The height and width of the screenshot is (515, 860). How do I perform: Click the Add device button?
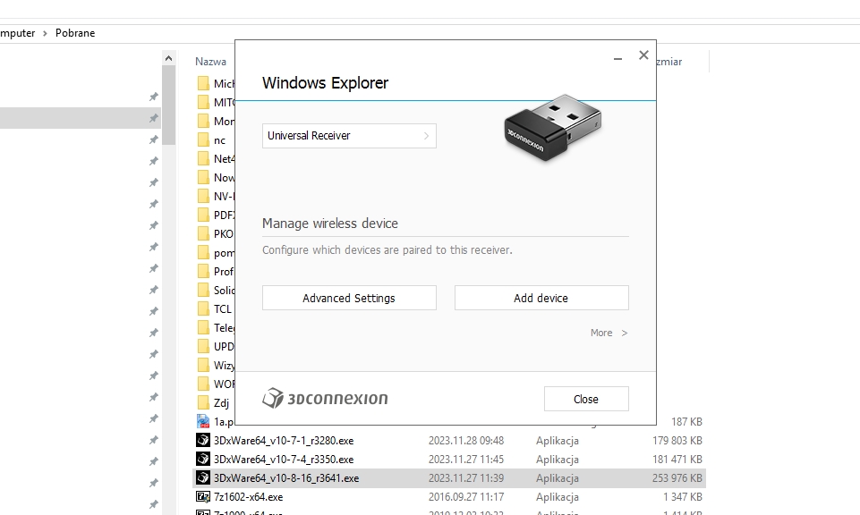(x=541, y=298)
